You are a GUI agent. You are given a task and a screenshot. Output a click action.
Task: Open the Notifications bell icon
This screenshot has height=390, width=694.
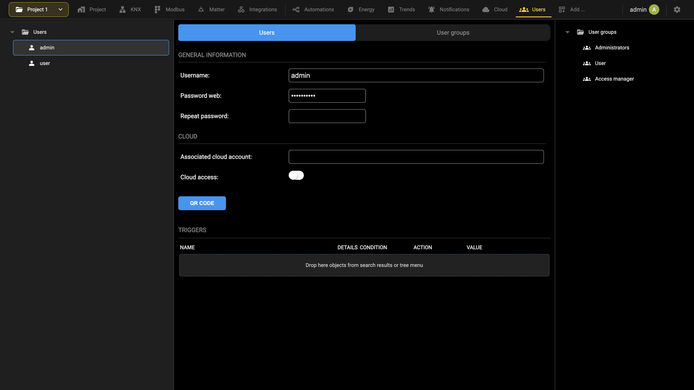coord(432,10)
